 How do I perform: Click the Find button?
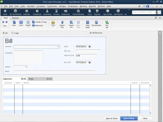tap(5, 26)
